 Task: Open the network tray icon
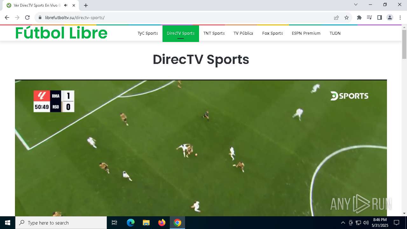pyautogui.click(x=358, y=223)
